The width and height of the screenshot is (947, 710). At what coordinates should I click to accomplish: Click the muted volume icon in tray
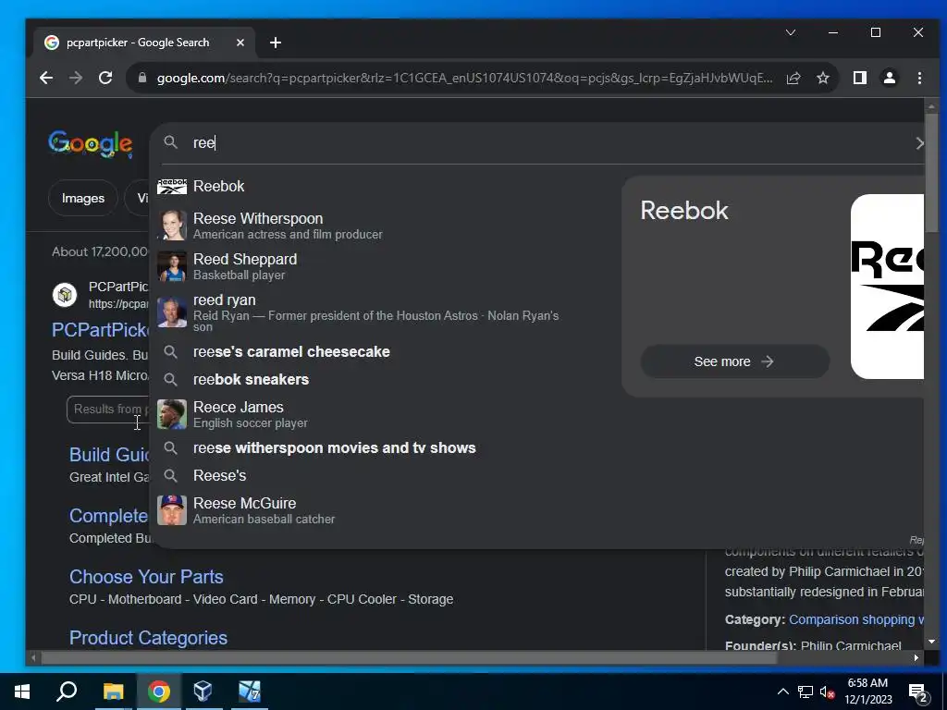point(828,692)
